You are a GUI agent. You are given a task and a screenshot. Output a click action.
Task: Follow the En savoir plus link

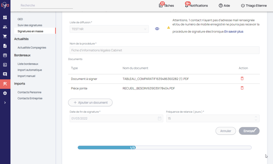pos(234,32)
